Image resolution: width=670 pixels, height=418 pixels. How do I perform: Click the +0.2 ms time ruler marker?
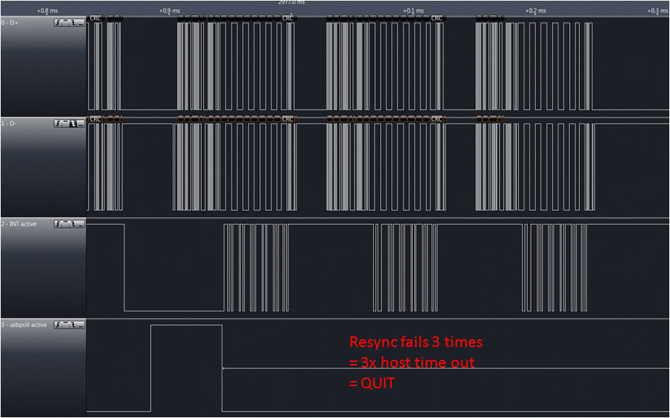(x=535, y=11)
